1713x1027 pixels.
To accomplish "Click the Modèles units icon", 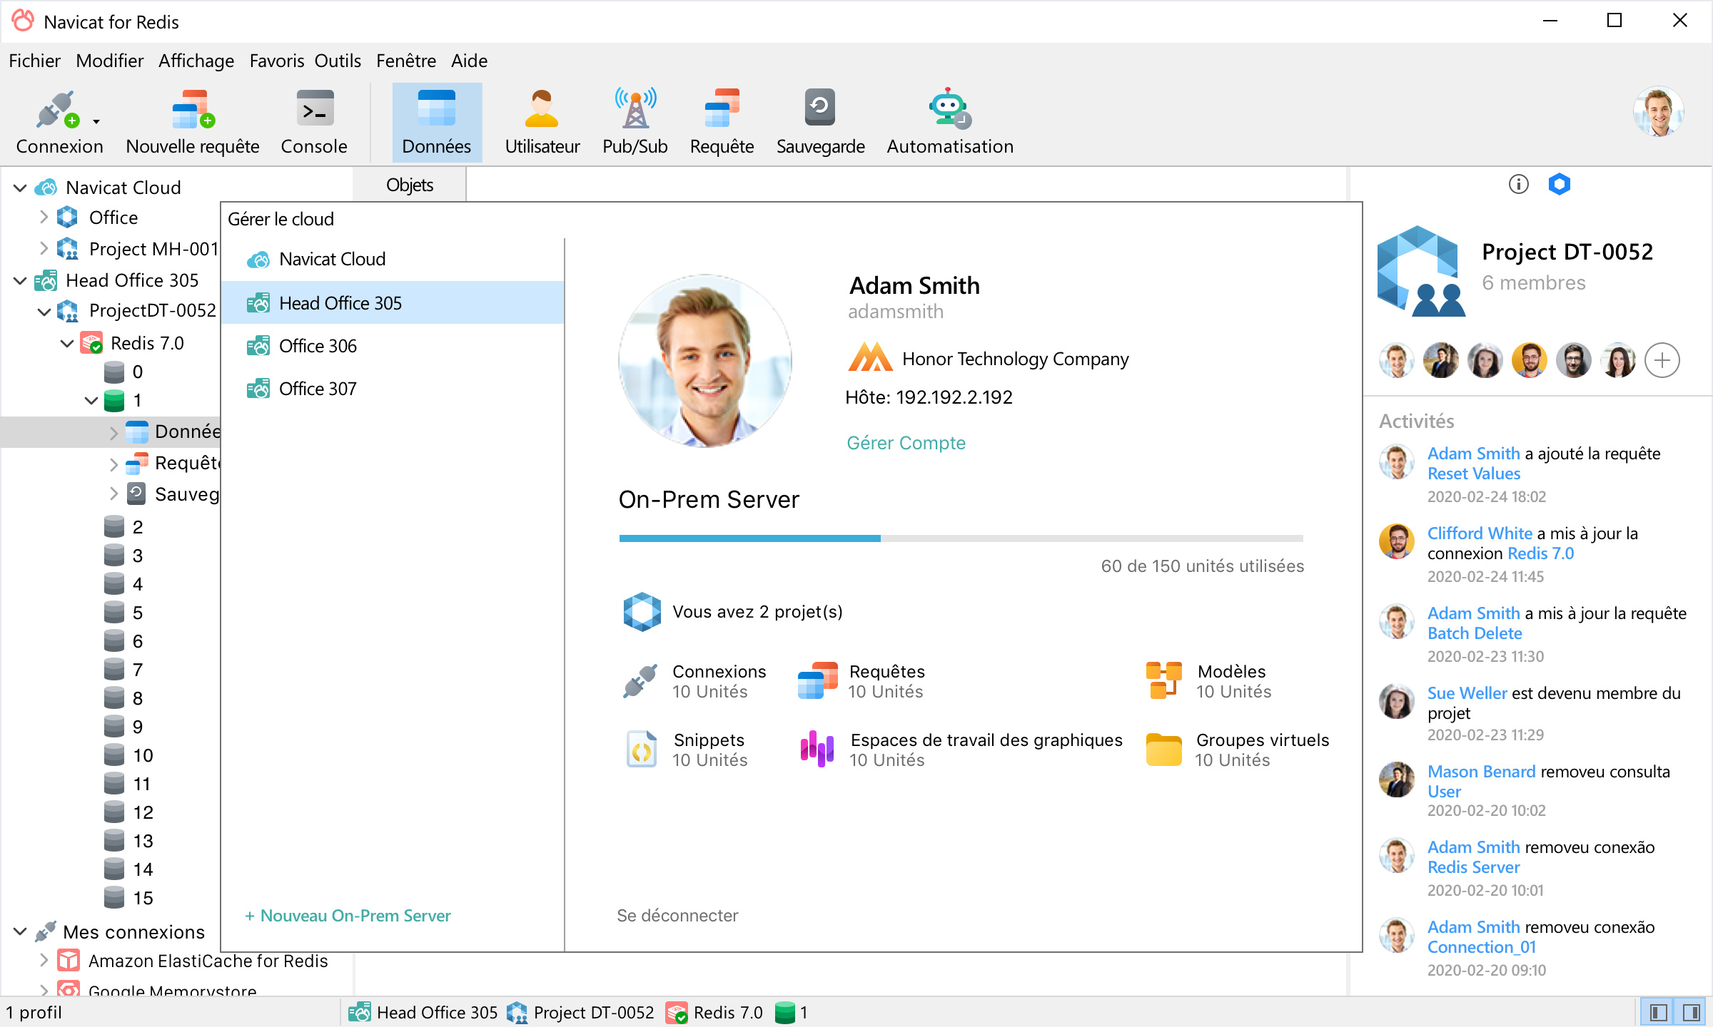I will click(1164, 681).
